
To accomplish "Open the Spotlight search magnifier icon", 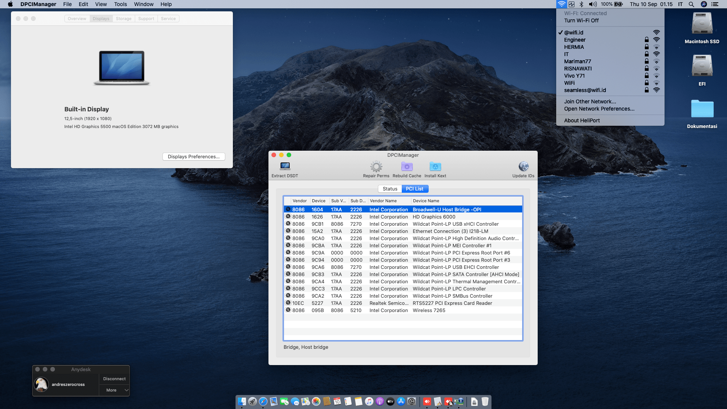I will (x=691, y=4).
